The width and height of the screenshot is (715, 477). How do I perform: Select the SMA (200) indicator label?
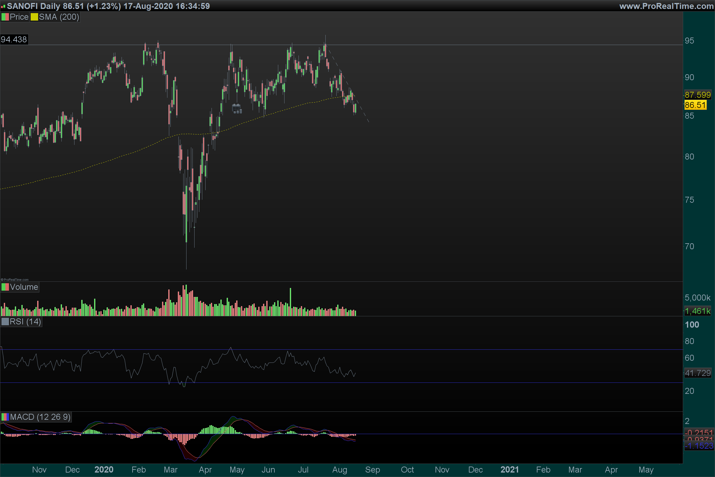[59, 17]
